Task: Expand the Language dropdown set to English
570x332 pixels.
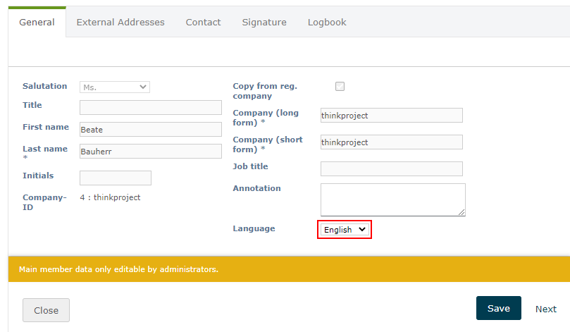Action: [345, 230]
